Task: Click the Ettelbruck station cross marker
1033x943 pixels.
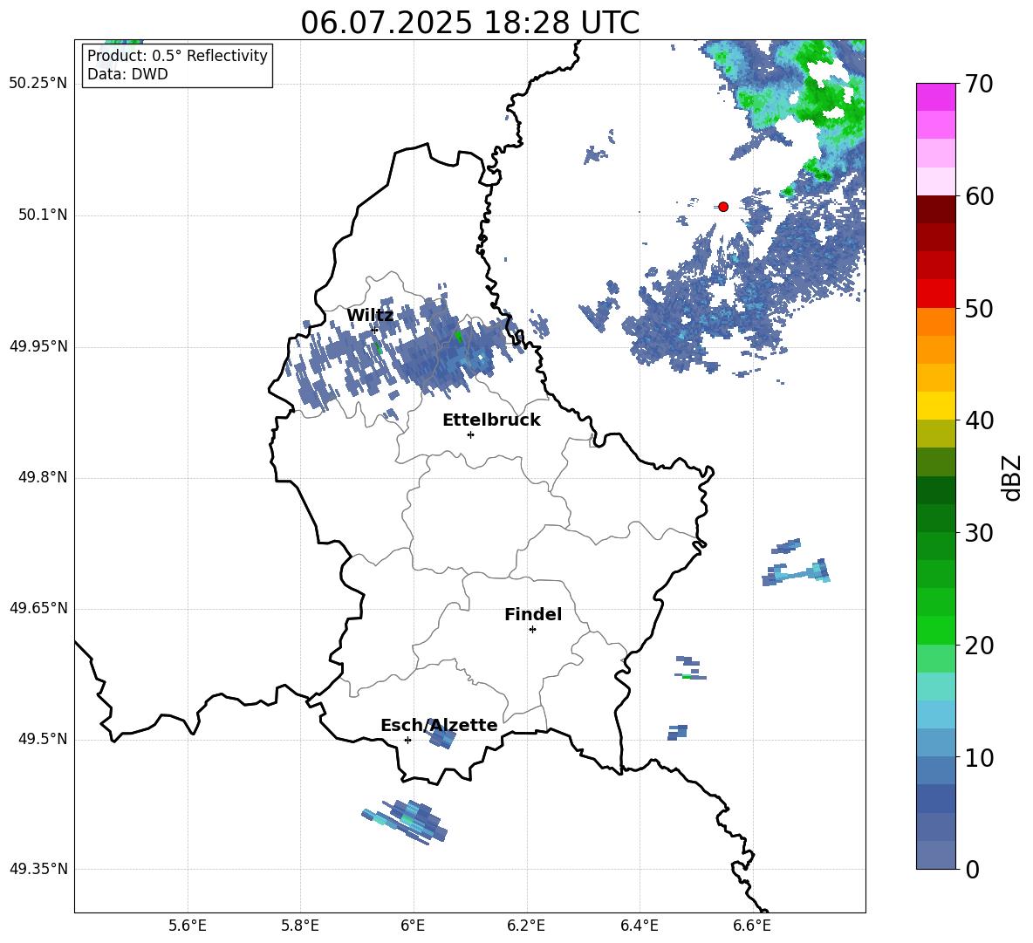Action: pos(470,434)
